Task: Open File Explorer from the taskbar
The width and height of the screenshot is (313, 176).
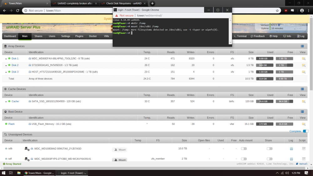Action: pyautogui.click(x=19, y=173)
